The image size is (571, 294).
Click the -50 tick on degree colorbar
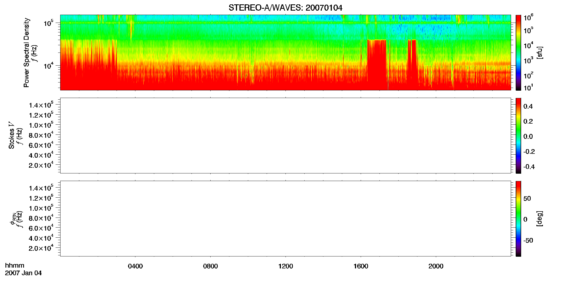pos(528,240)
